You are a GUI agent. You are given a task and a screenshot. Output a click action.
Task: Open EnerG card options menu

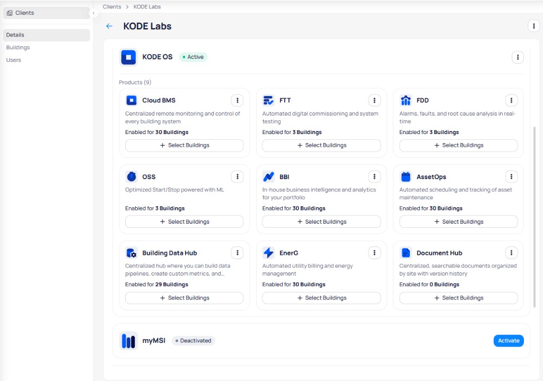pos(374,253)
